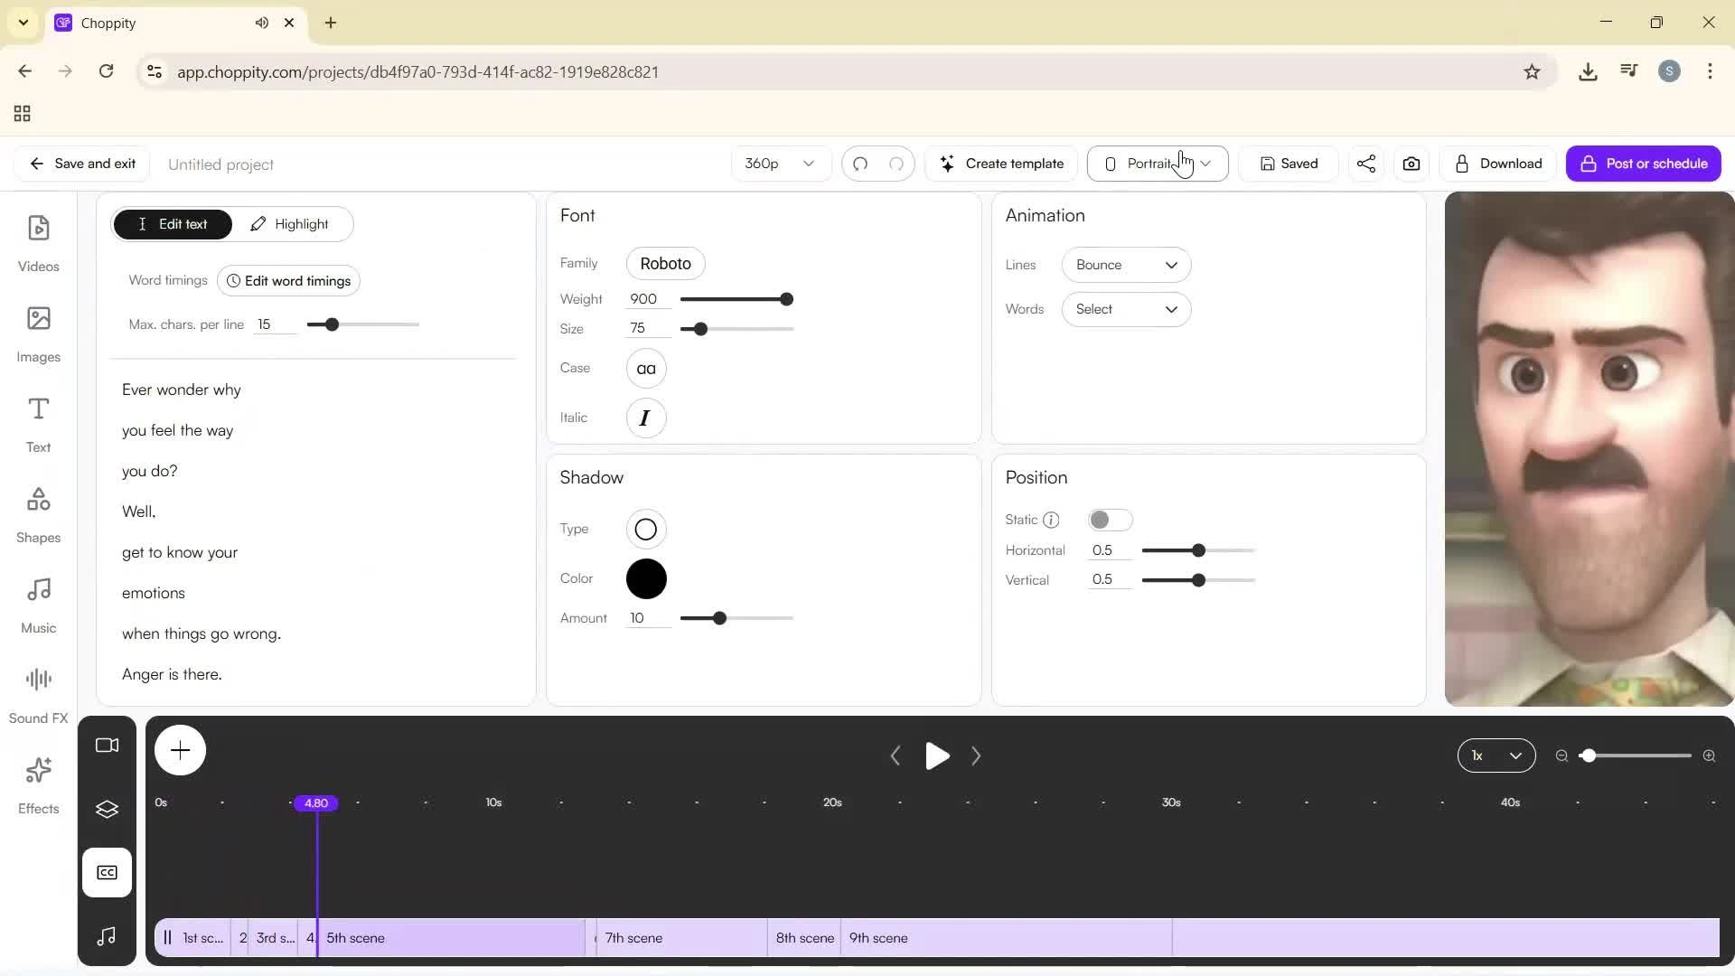Open the Images panel
1735x976 pixels.
pyautogui.click(x=38, y=333)
